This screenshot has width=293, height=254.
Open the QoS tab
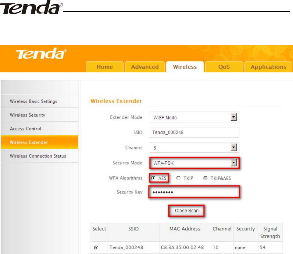[x=224, y=67]
